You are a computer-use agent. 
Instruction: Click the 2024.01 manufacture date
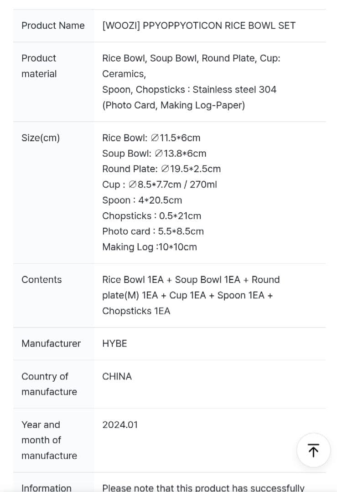pyautogui.click(x=120, y=425)
